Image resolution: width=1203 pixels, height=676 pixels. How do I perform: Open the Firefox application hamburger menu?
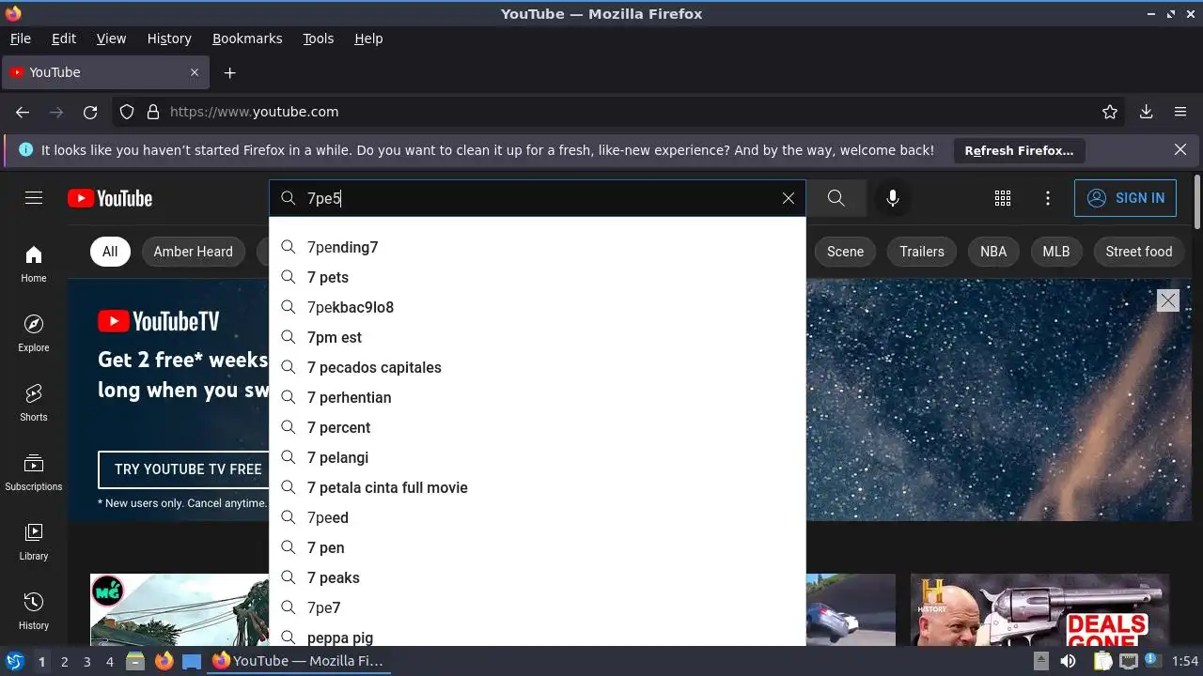click(1180, 112)
